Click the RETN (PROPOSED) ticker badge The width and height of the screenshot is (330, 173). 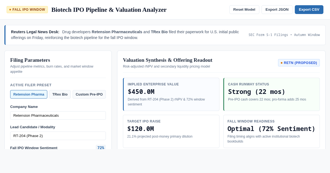coord(299,63)
